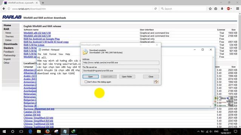Open WinRAR x86 (32 bit) 5.50 link
Viewport: 241px width, 135px height.
coord(37,33)
